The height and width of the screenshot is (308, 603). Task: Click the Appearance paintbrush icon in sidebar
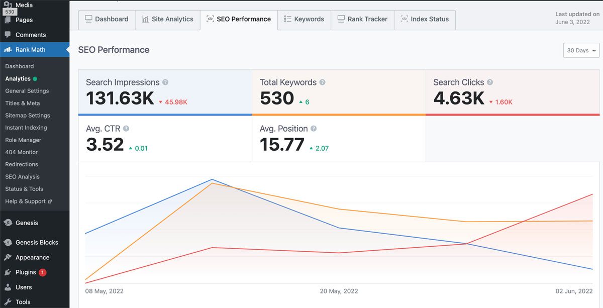click(x=8, y=257)
